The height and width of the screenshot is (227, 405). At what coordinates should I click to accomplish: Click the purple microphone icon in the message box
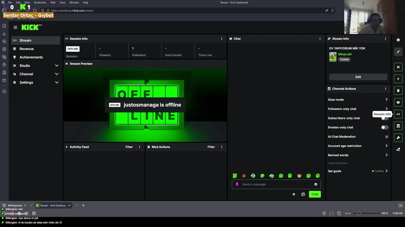point(237,184)
